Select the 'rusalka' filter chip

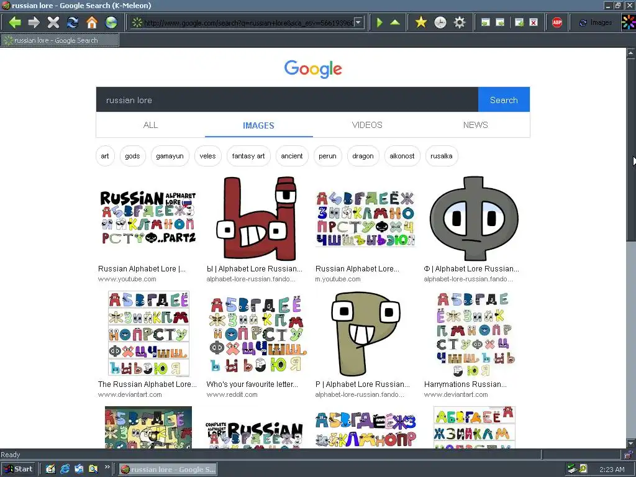pyautogui.click(x=442, y=156)
